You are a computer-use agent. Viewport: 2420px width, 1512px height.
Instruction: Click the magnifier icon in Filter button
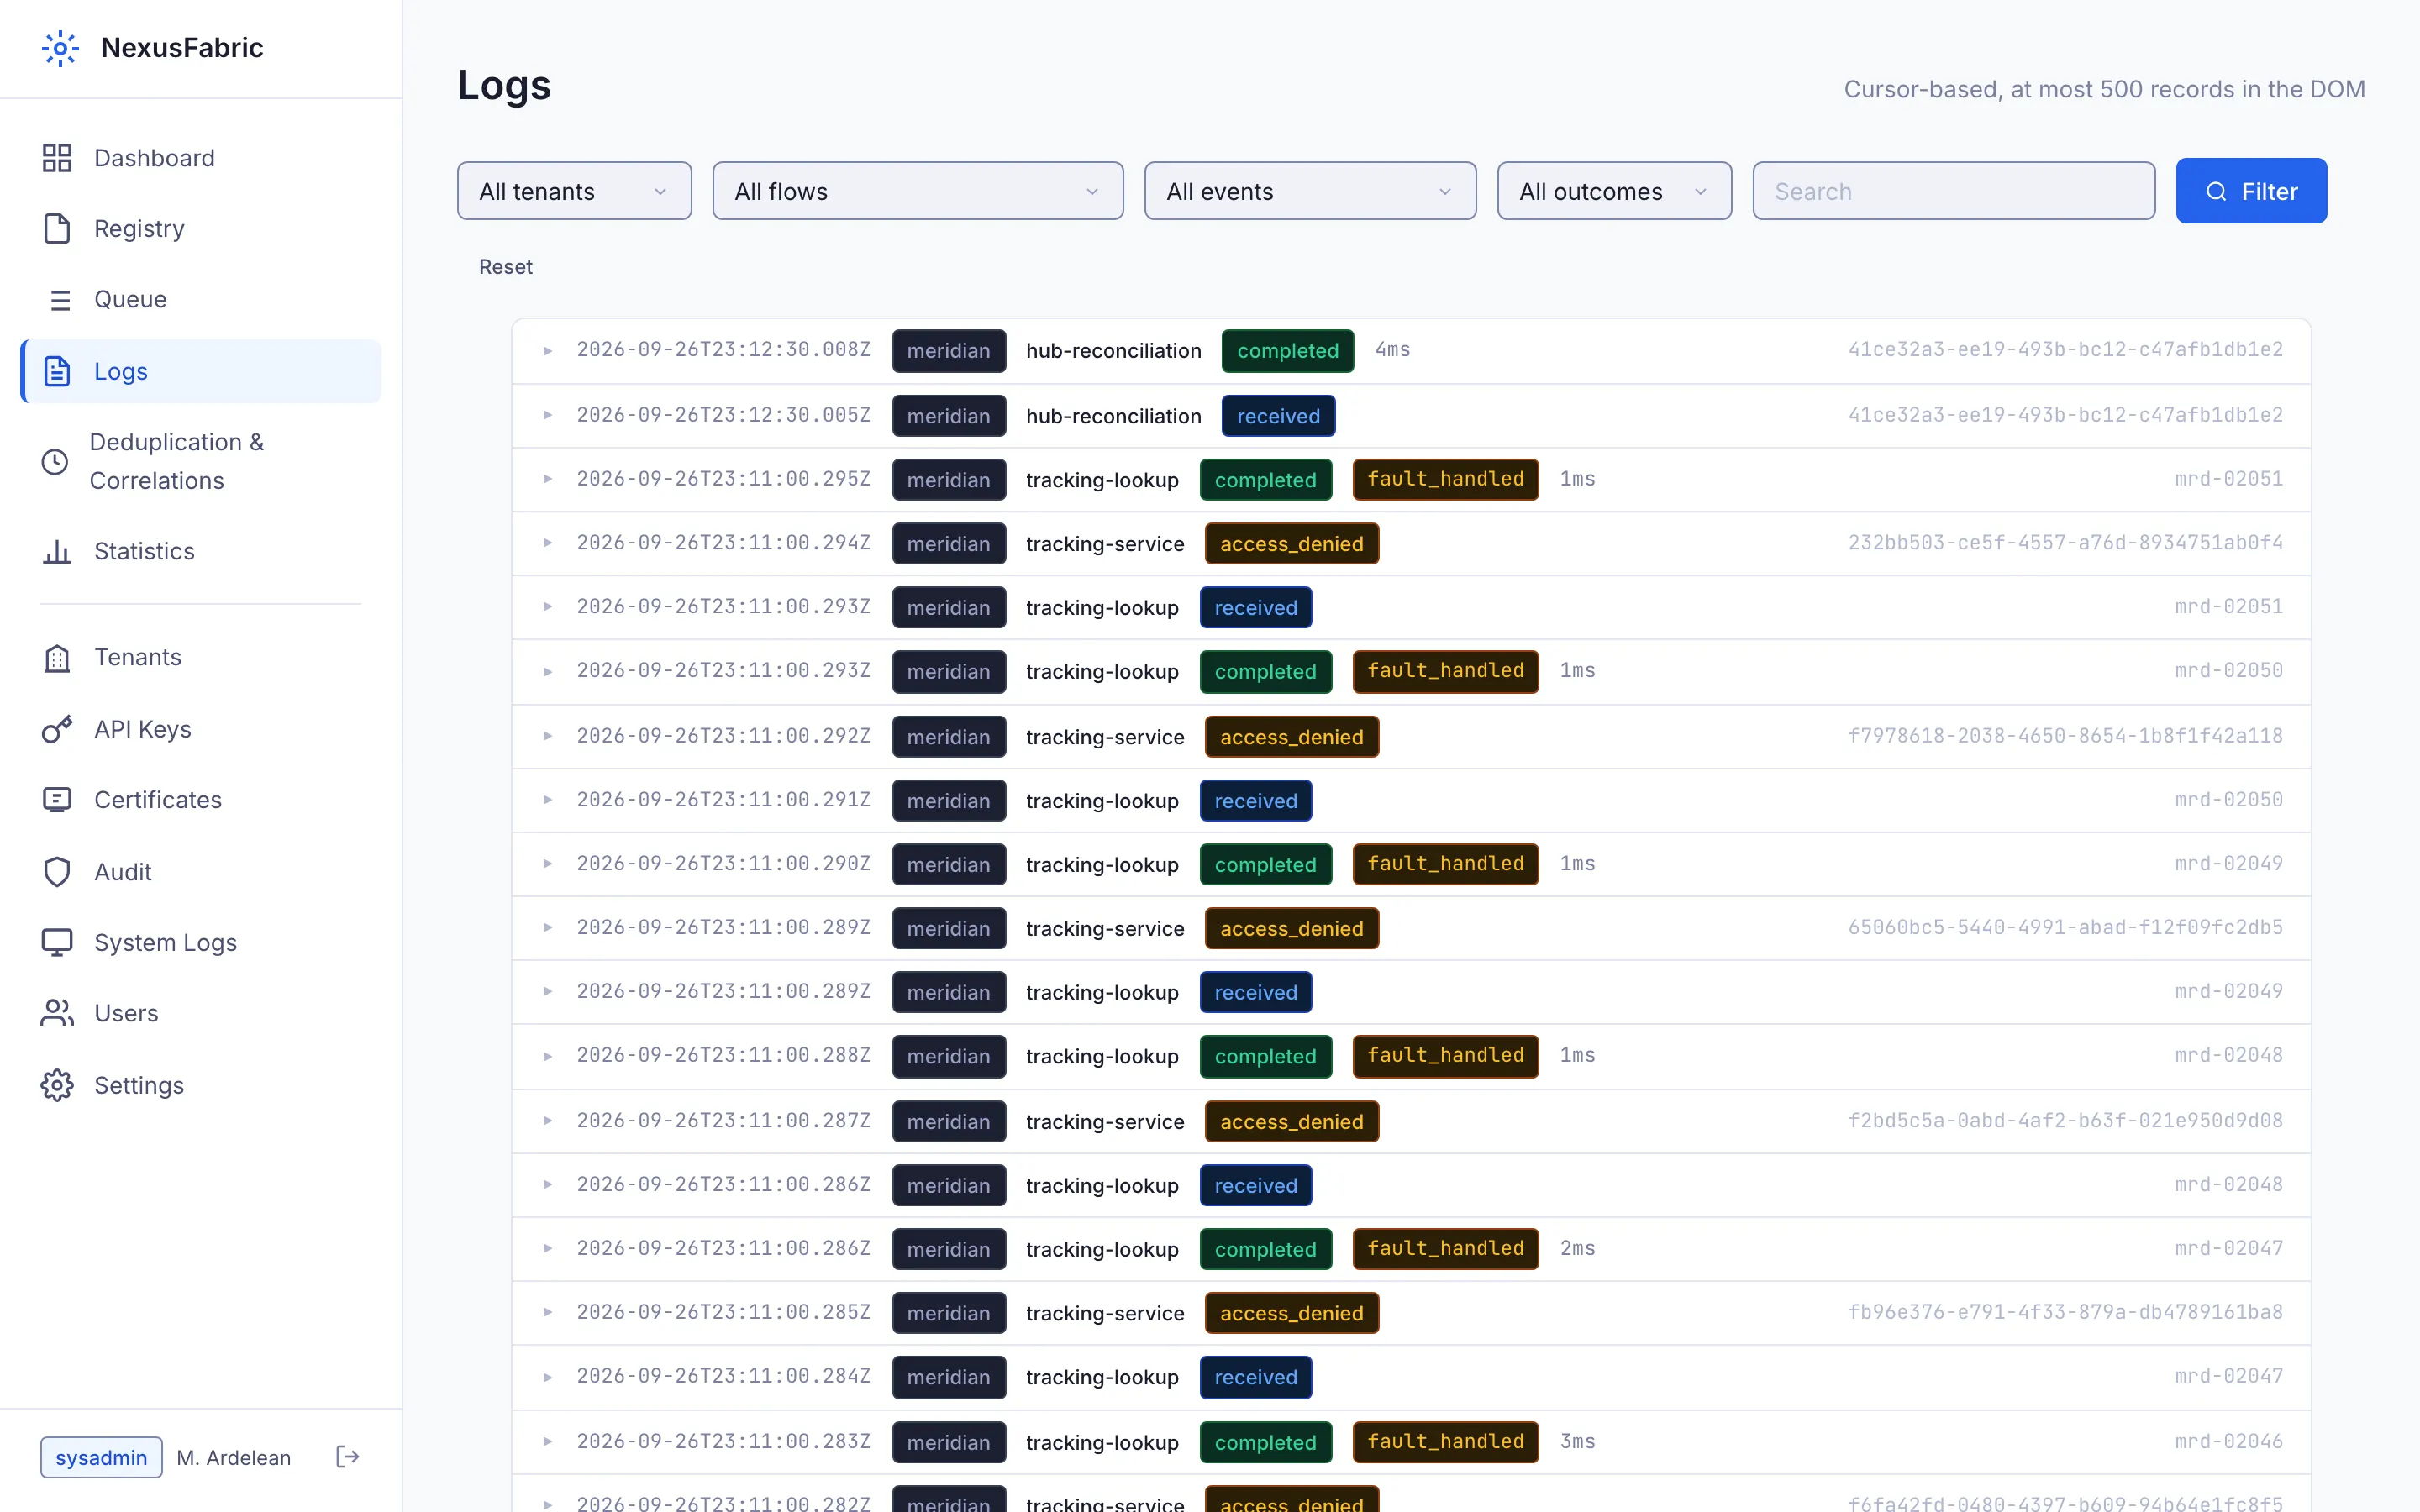[x=2216, y=191]
